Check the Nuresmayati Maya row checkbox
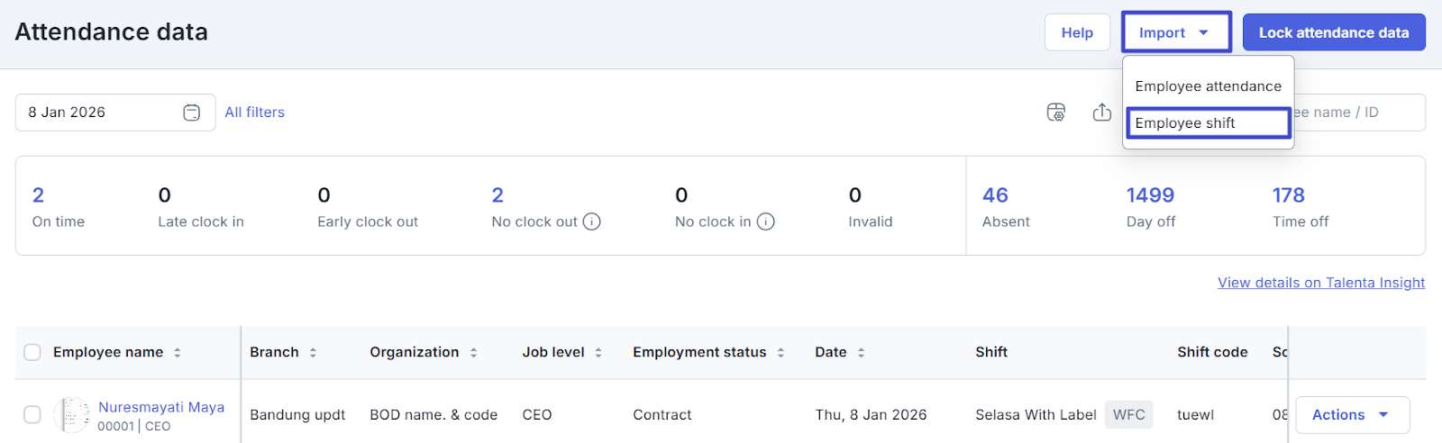The image size is (1442, 443). (32, 414)
